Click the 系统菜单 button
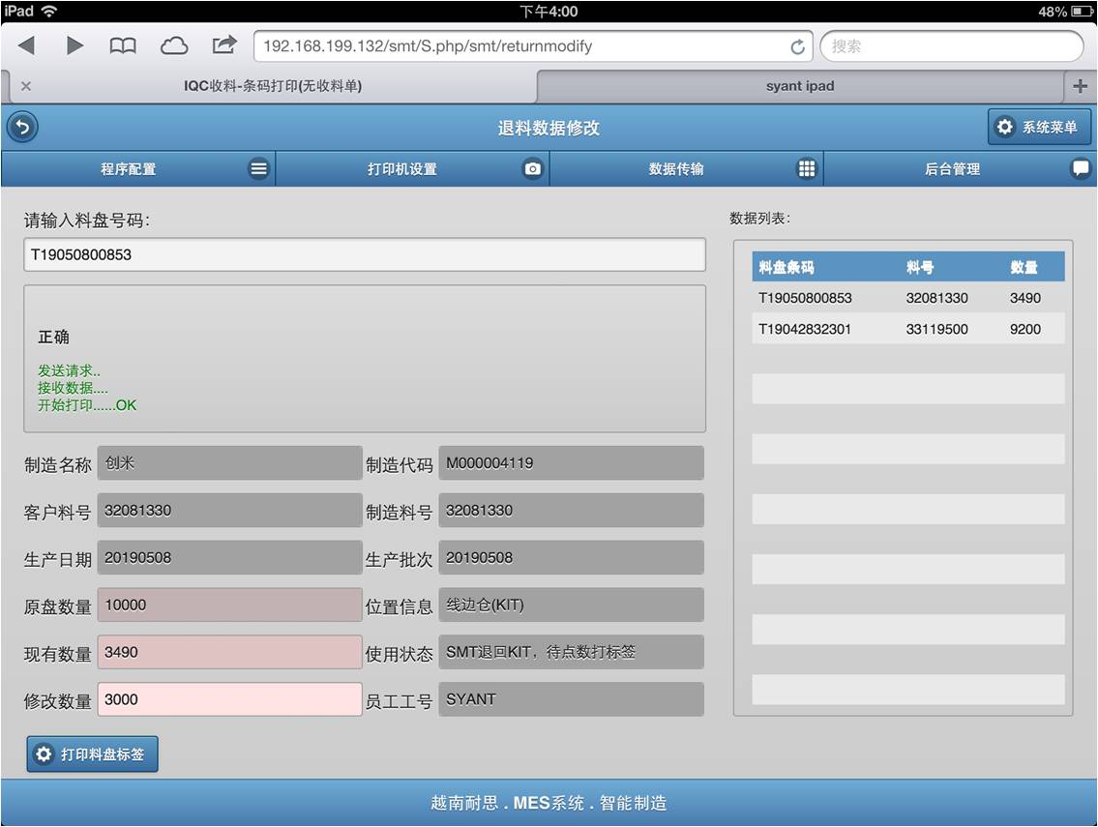1098x827 pixels. point(1039,127)
